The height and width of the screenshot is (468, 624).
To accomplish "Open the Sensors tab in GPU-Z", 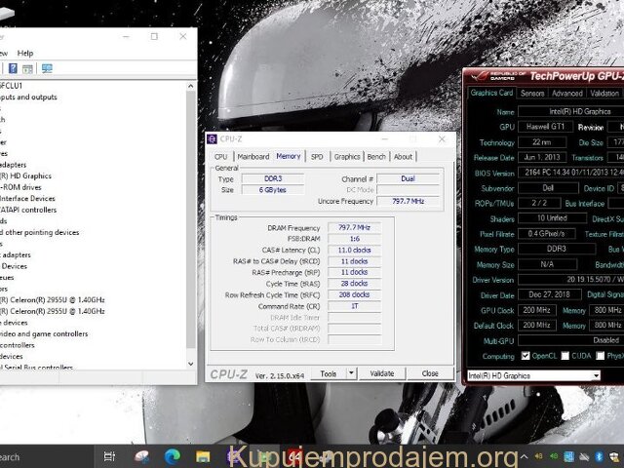I will point(532,94).
